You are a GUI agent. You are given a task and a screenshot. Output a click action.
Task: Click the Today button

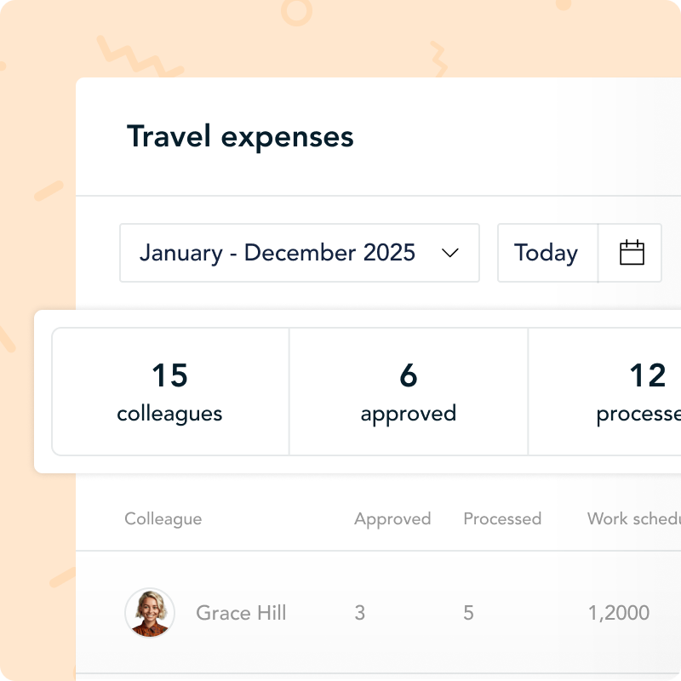pos(547,253)
